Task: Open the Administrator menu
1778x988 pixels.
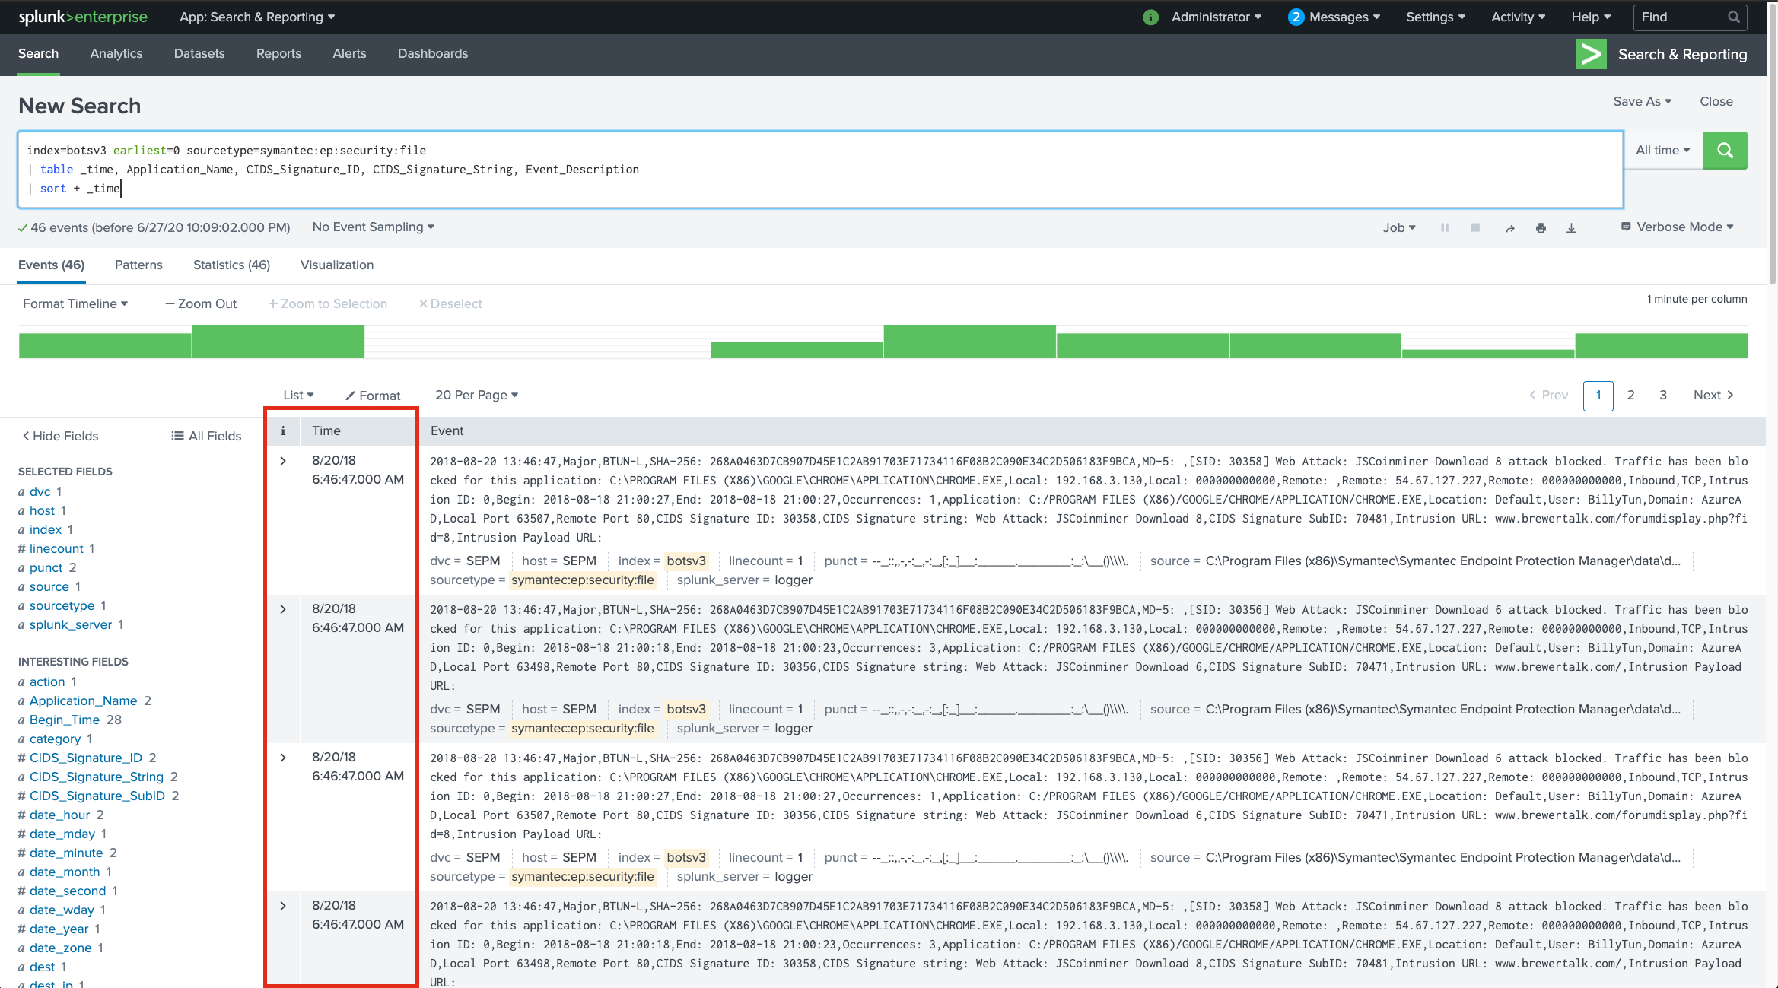Action: [1217, 17]
